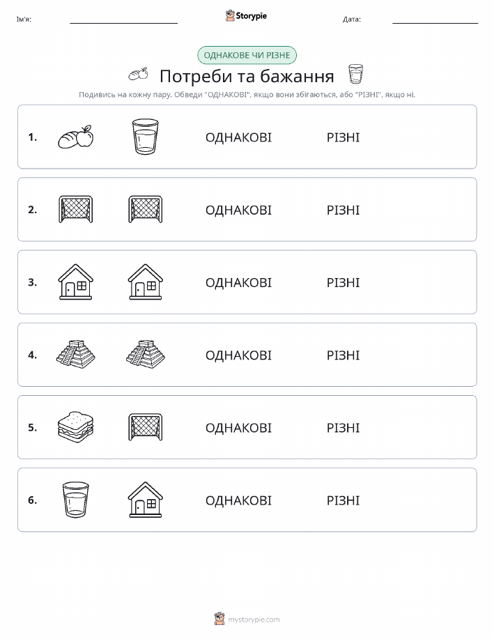Click the bread and apple icon in row 1

76,137
